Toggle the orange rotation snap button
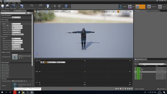Screen dimensions: 167x94 pyautogui.click(x=118, y=11)
